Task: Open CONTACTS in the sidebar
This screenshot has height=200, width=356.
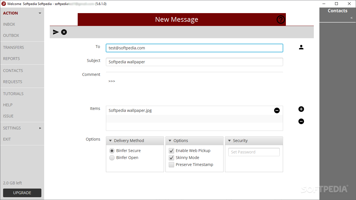Action: [x=13, y=71]
